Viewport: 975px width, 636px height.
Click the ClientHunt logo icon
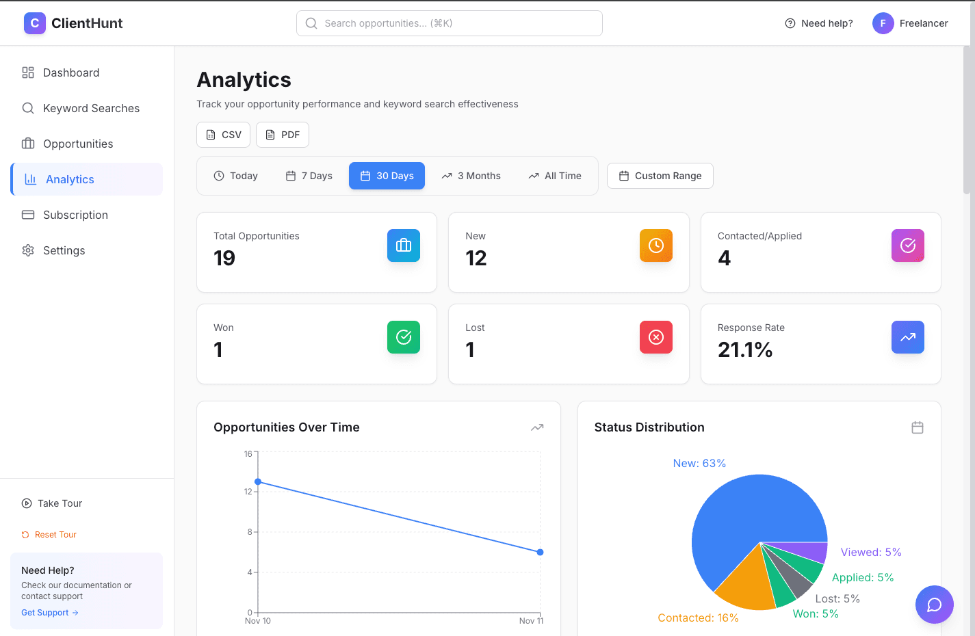pyautogui.click(x=34, y=23)
